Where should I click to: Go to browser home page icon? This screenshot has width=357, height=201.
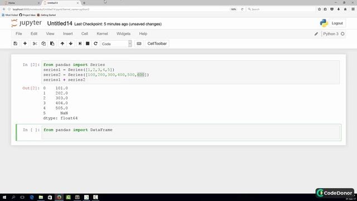(345, 9)
